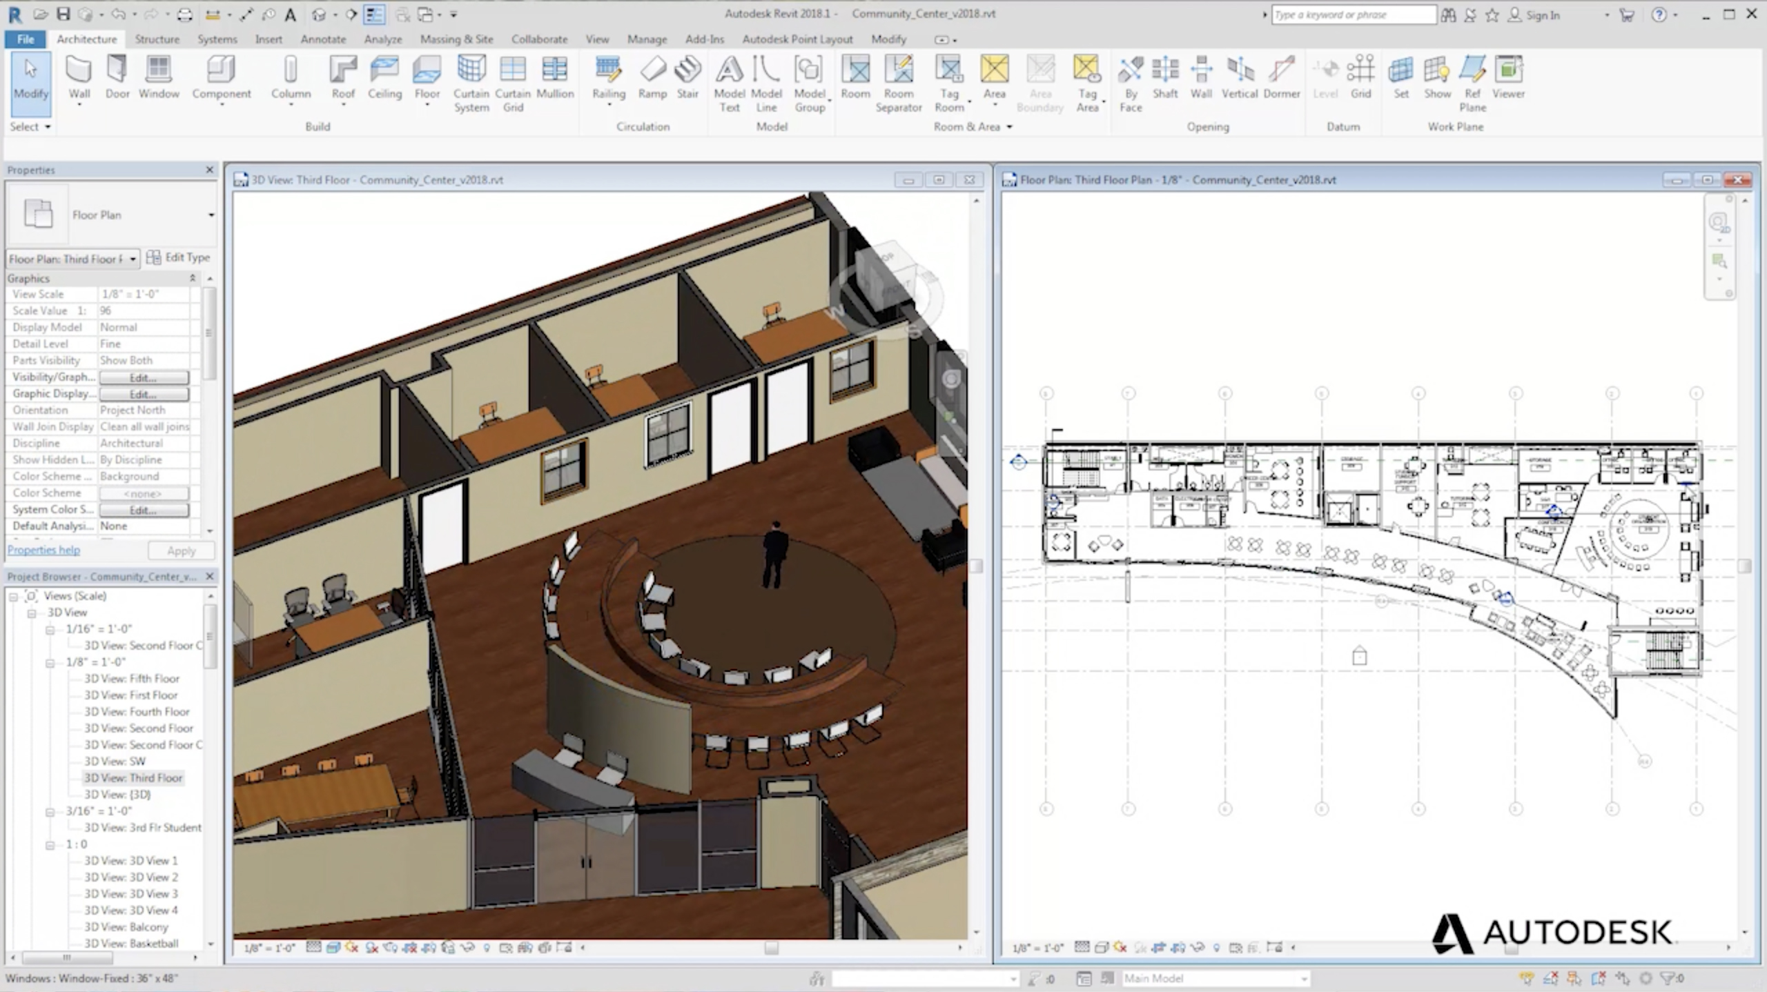Open the Properties help link
Image resolution: width=1767 pixels, height=992 pixels.
tap(43, 550)
